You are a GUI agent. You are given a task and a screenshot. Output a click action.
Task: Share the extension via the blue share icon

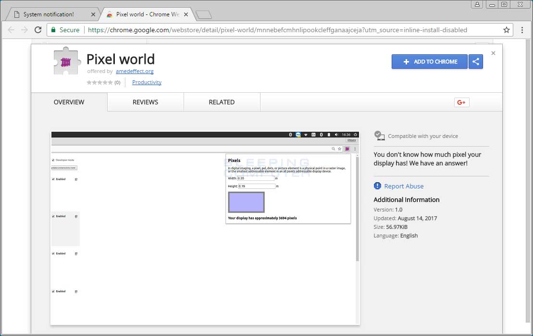(x=475, y=62)
